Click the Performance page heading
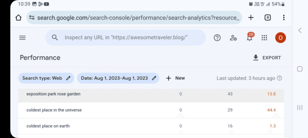Viewport: 308px width, 138px height. [40, 58]
